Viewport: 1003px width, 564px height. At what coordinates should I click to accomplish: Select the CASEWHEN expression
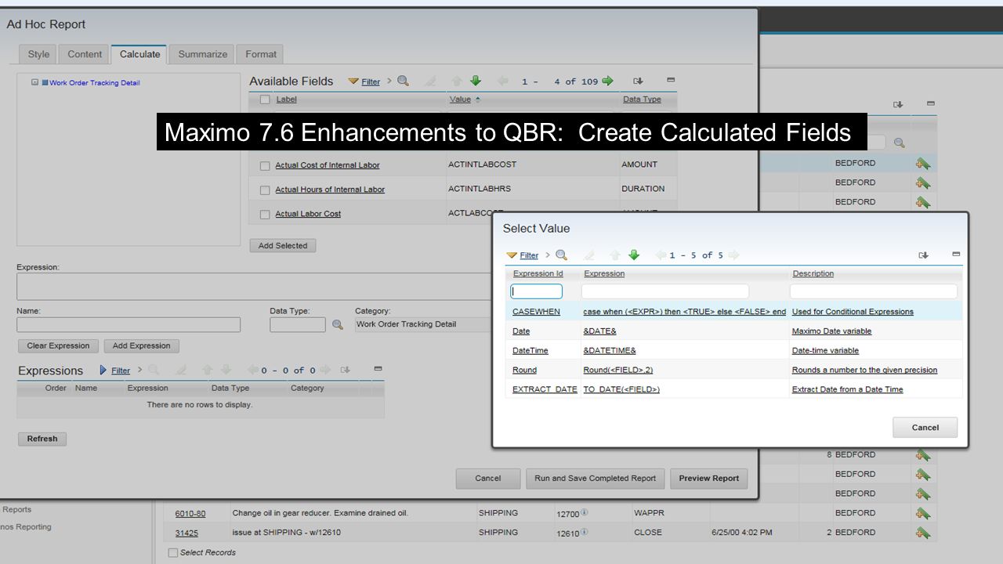click(x=536, y=312)
